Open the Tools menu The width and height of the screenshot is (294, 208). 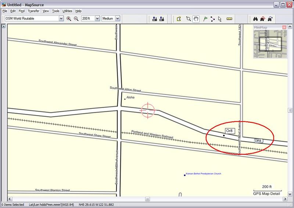56,11
